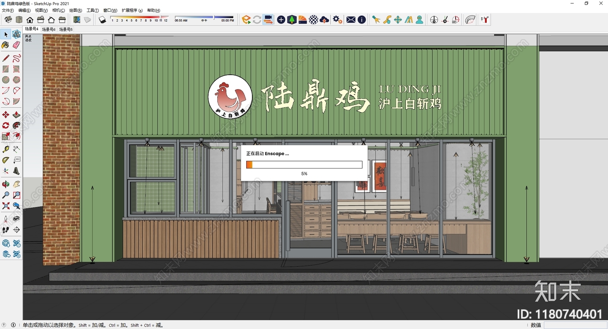
Task: Open the 文件(F) menu
Action: [8, 10]
